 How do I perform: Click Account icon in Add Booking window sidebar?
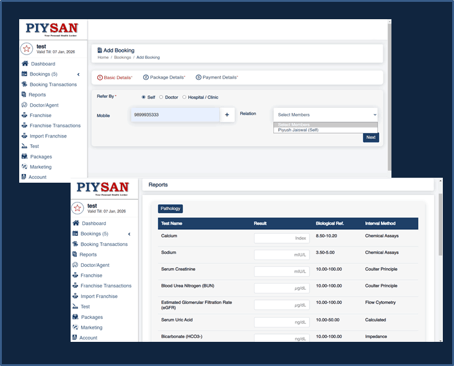(24, 176)
